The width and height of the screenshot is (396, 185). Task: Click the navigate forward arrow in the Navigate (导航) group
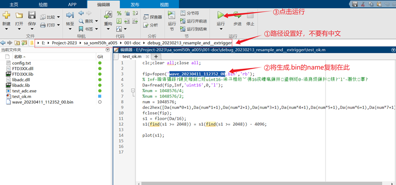pos(88,13)
